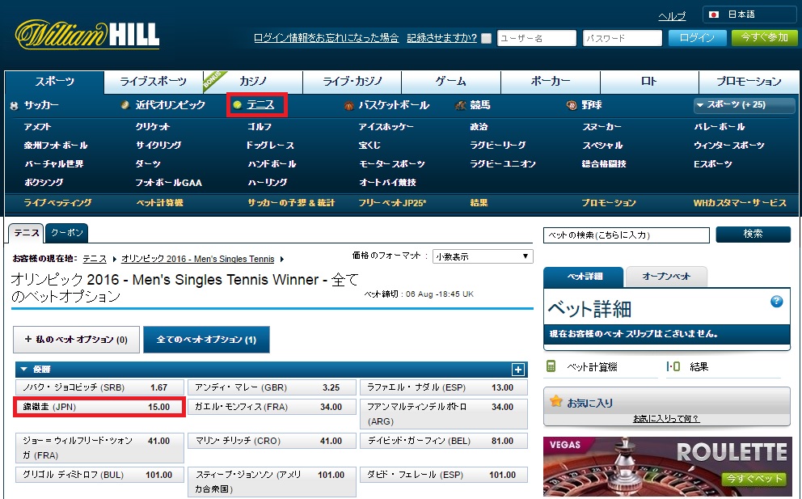This screenshot has width=802, height=499.
Task: Open the フリーベットJP25* link
Action: [x=392, y=203]
